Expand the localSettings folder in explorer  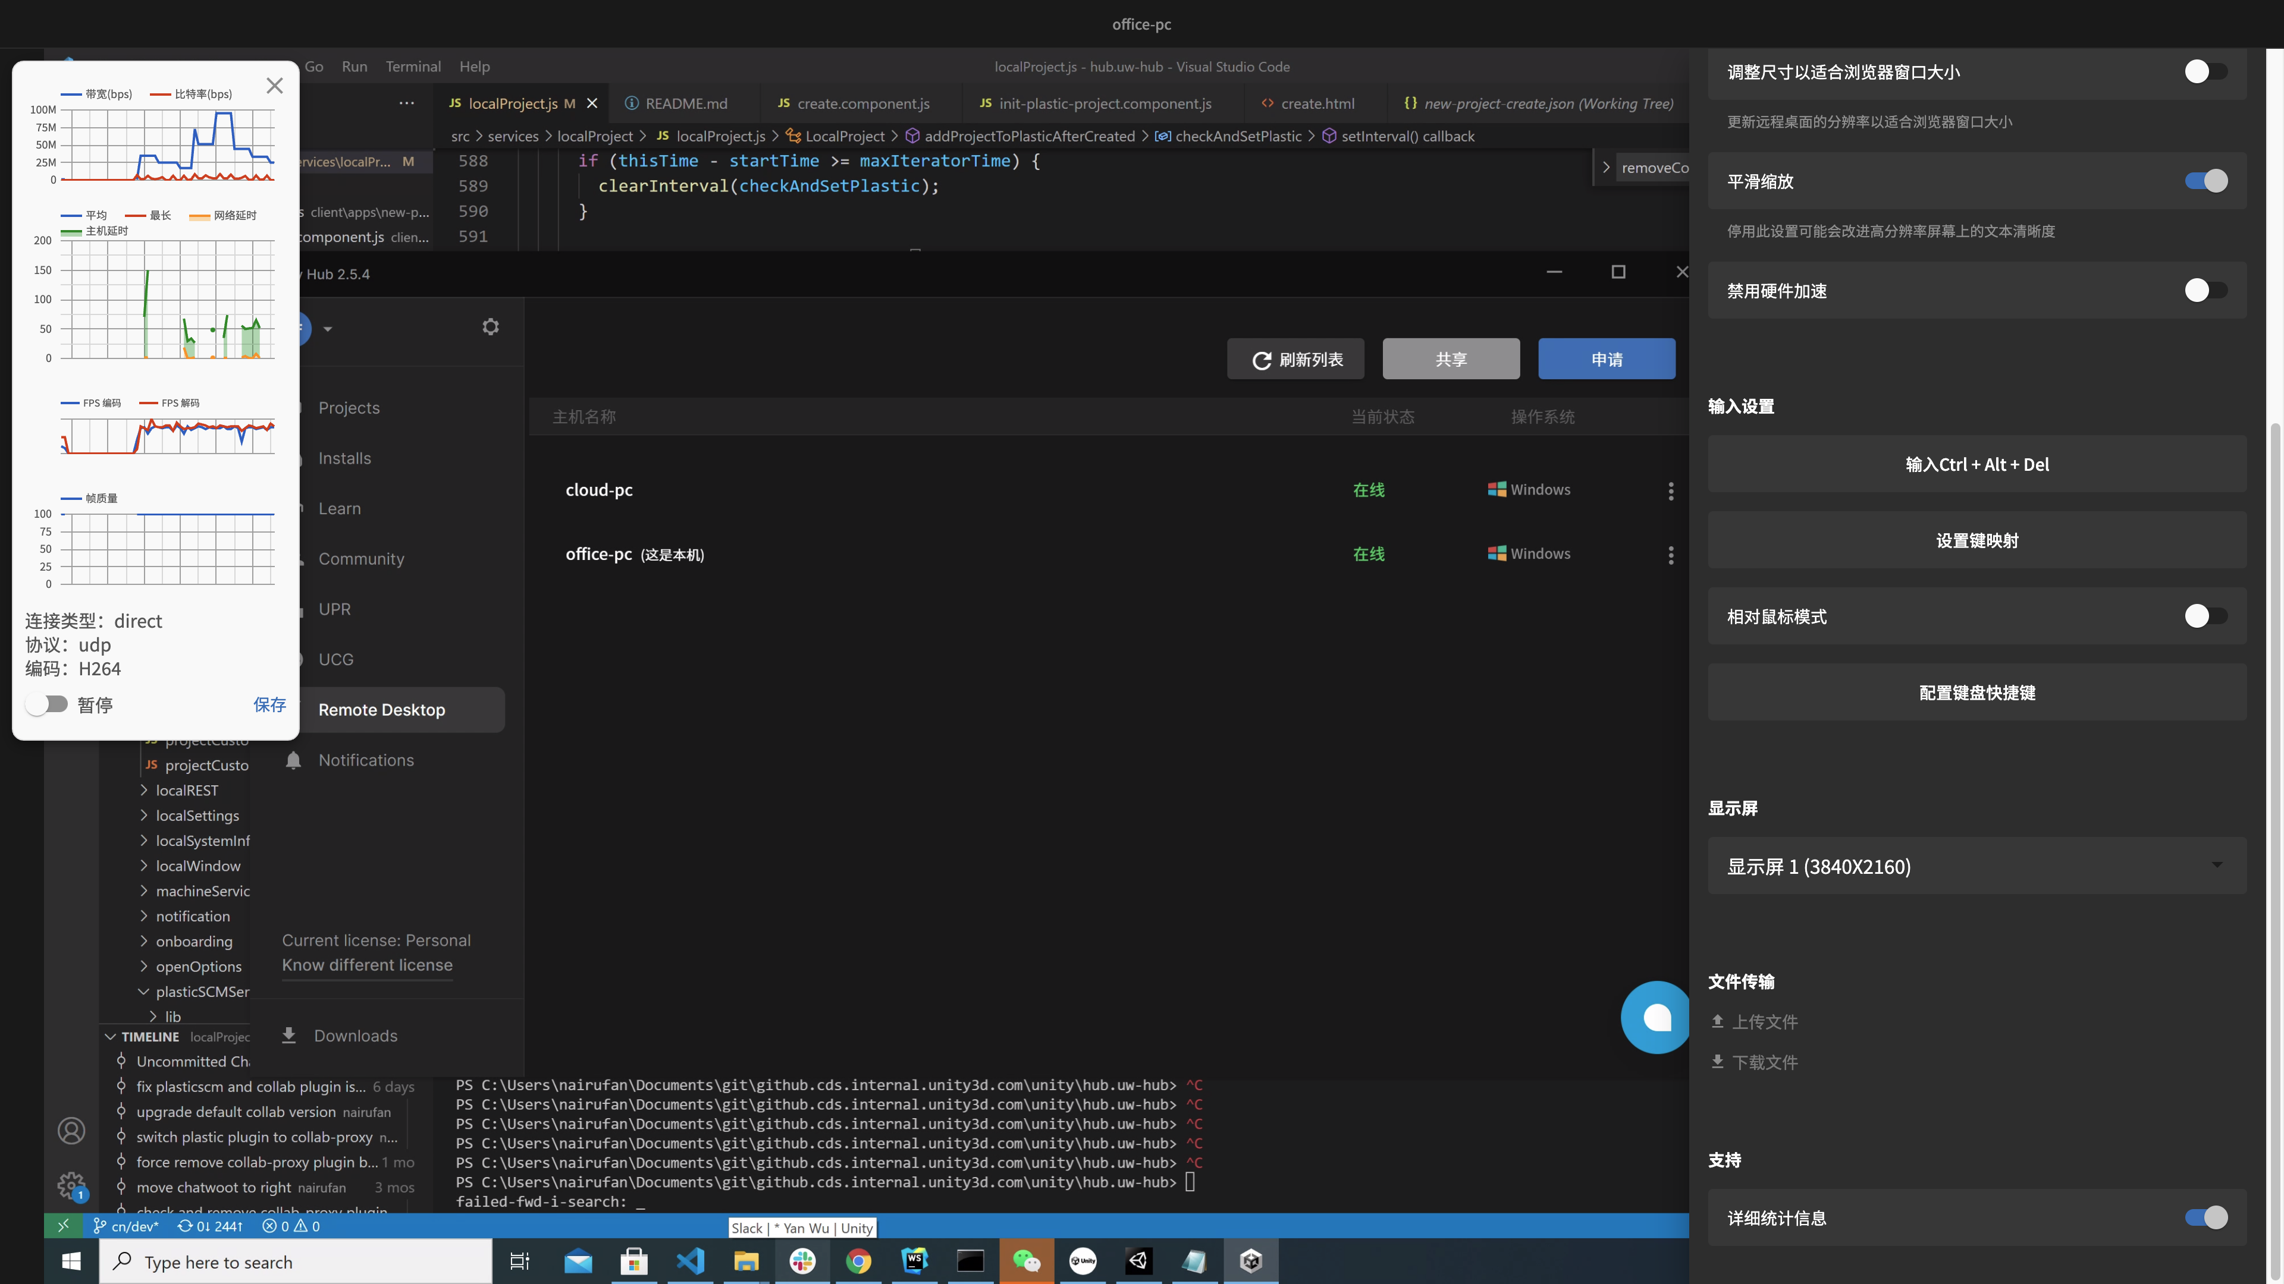coord(197,815)
